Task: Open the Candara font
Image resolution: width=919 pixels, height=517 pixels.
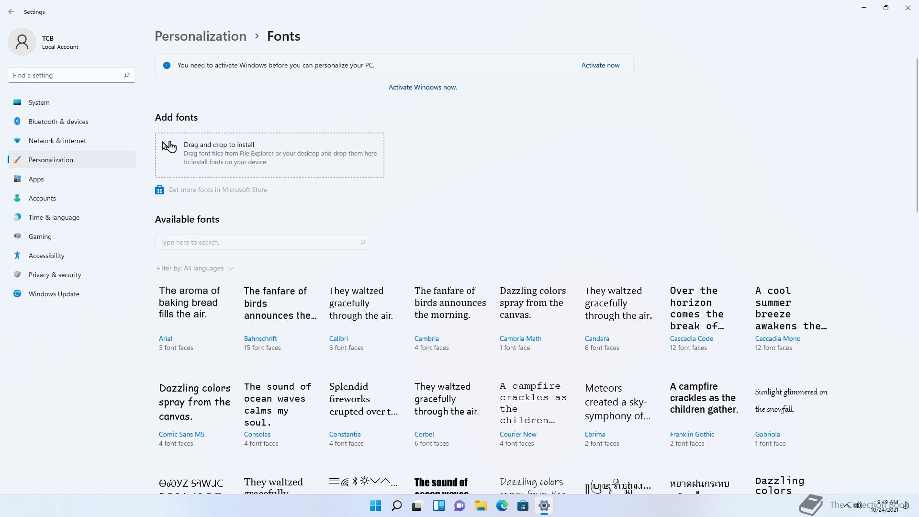Action: (x=620, y=318)
